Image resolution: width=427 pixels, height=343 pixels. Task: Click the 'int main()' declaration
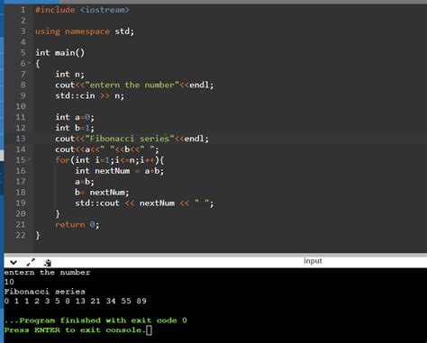click(60, 53)
